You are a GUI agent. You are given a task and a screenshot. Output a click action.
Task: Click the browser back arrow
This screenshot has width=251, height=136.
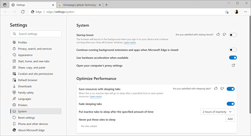(6, 12)
